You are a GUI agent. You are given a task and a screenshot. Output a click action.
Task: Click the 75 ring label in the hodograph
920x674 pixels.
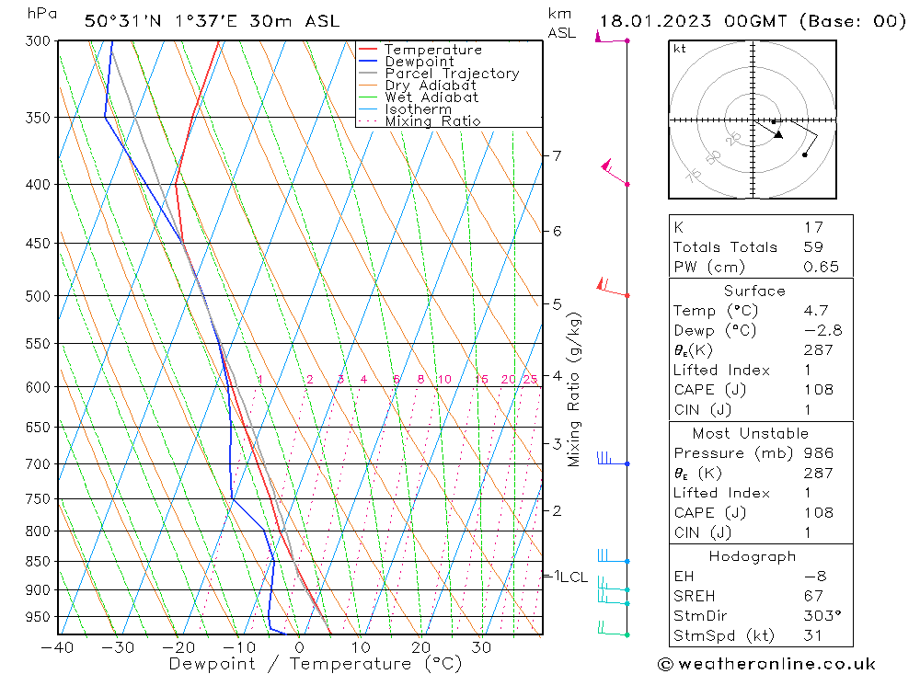(694, 175)
